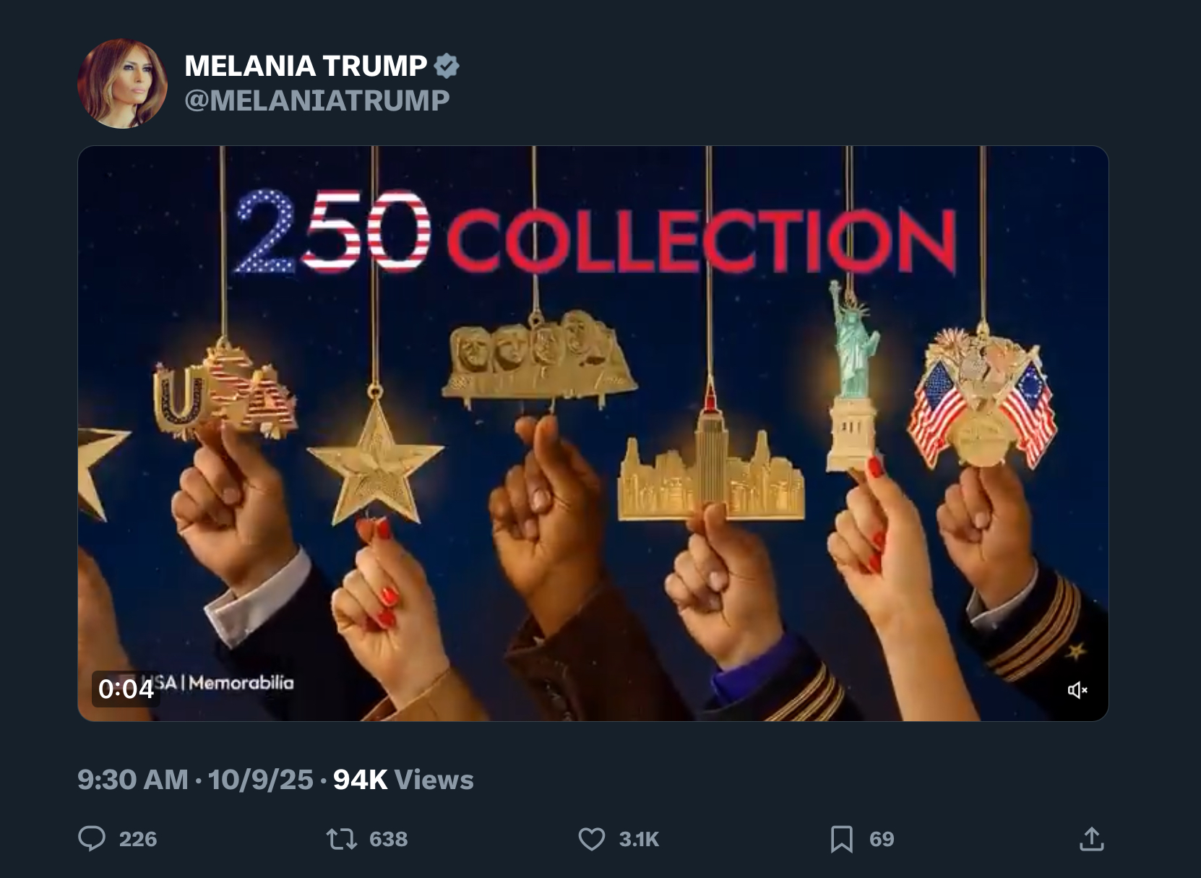
Task: Click the 638 reposts count
Action: 388,839
